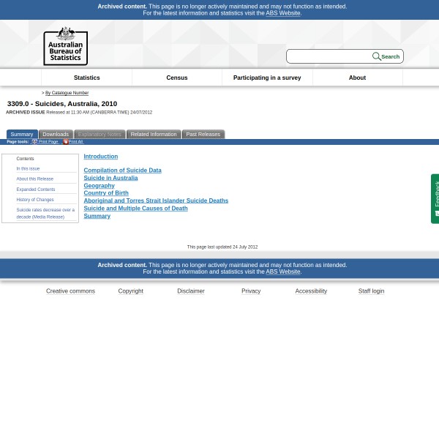The width and height of the screenshot is (439, 439).
Task: Click the Print Page printer icon
Action: tap(34, 141)
